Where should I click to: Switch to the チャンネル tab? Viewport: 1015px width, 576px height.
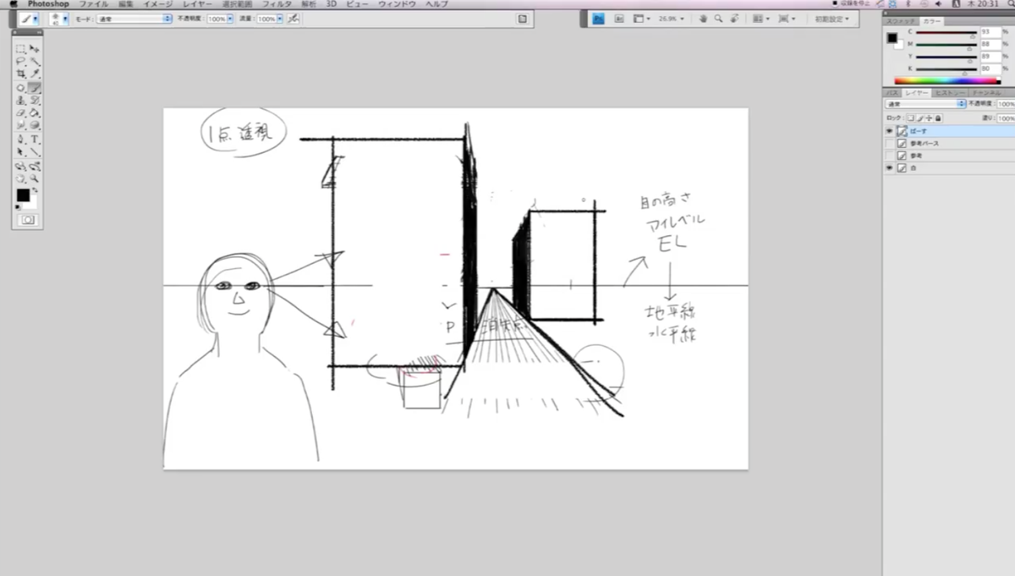coord(986,91)
